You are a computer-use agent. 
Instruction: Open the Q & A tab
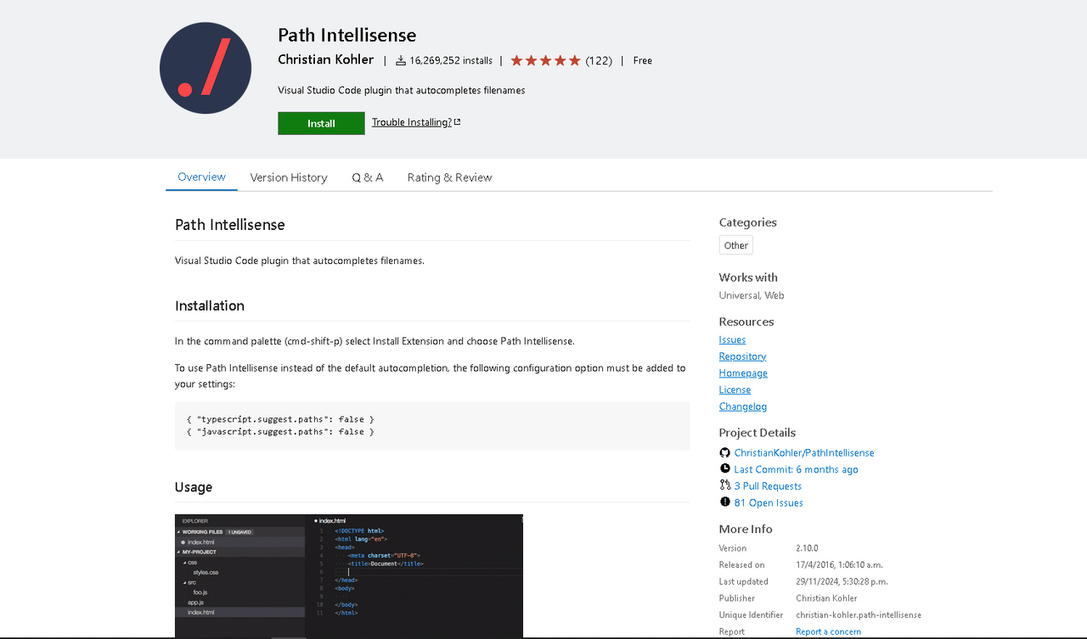(x=368, y=177)
